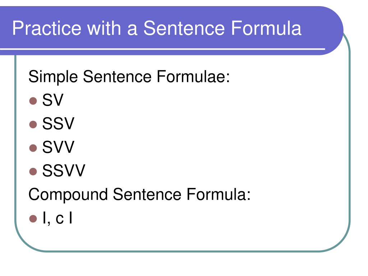Select the bullet dot beside SSVV
The image size is (368, 276).
click(x=33, y=171)
